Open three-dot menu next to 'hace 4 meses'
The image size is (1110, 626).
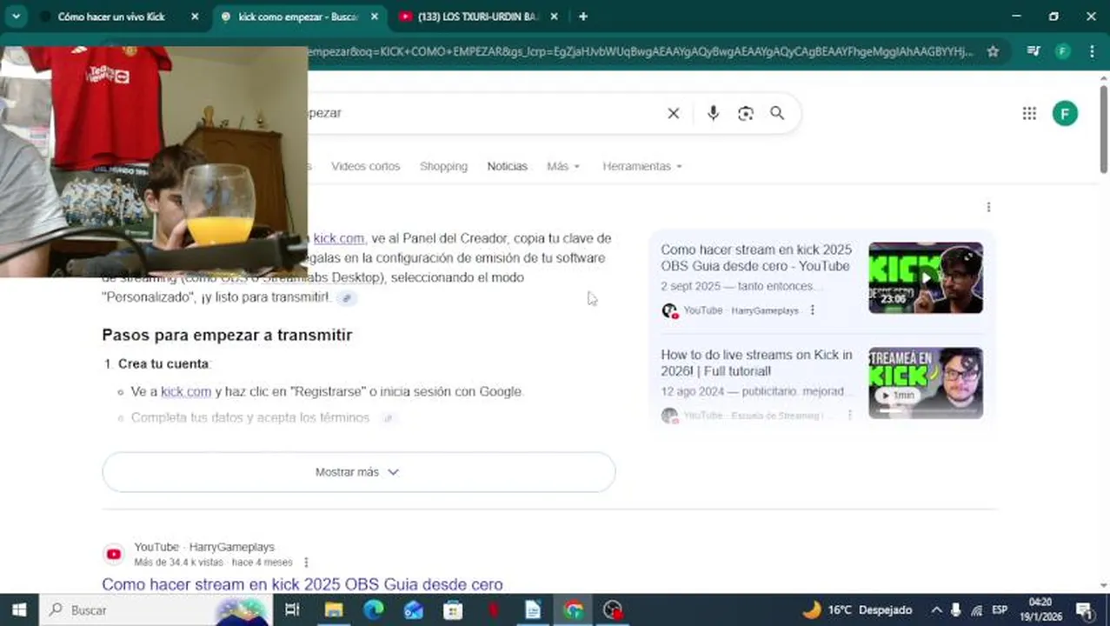point(306,563)
